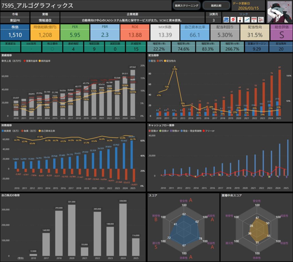
Task: Click the blue line-chart link icon
Action: (x=247, y=20)
